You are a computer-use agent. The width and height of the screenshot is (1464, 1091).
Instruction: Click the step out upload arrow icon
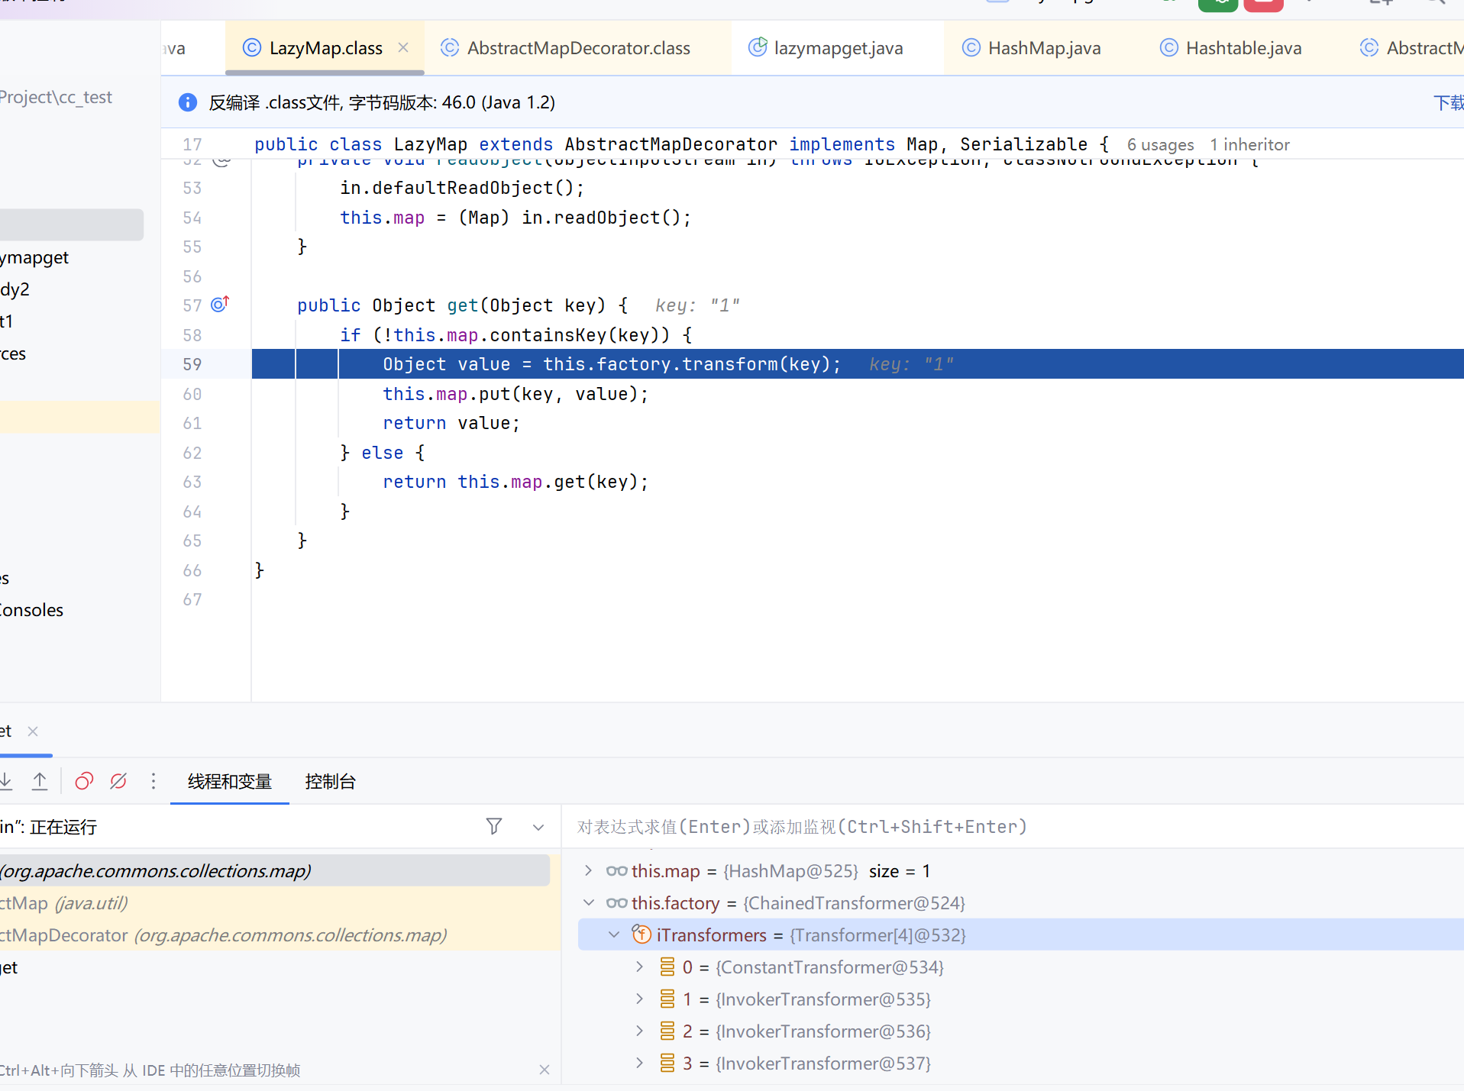pos(40,780)
